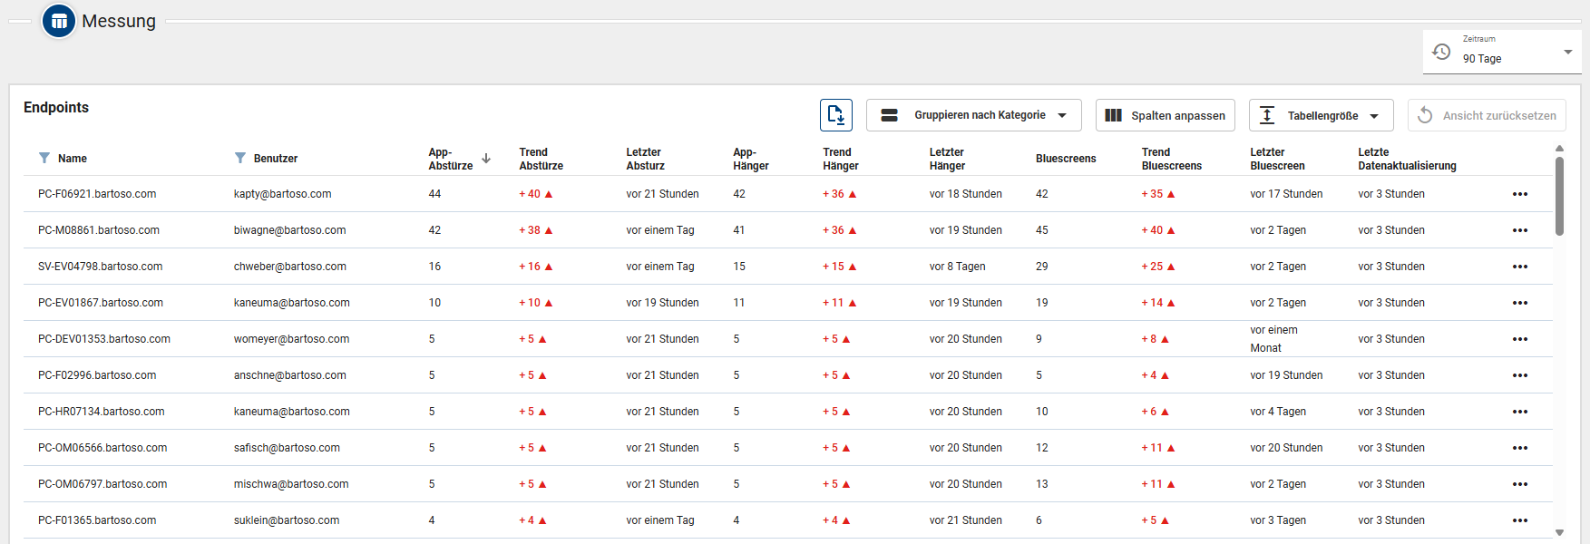Sort by Letzte Datenaktualisierung column header

1406,159
